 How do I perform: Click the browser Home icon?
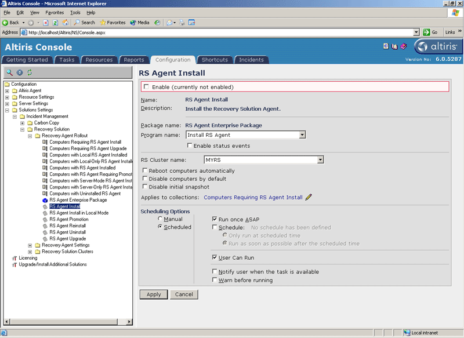[x=66, y=23]
